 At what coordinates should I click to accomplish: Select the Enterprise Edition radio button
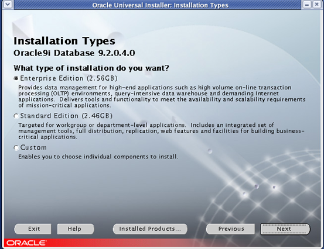pyautogui.click(x=16, y=78)
